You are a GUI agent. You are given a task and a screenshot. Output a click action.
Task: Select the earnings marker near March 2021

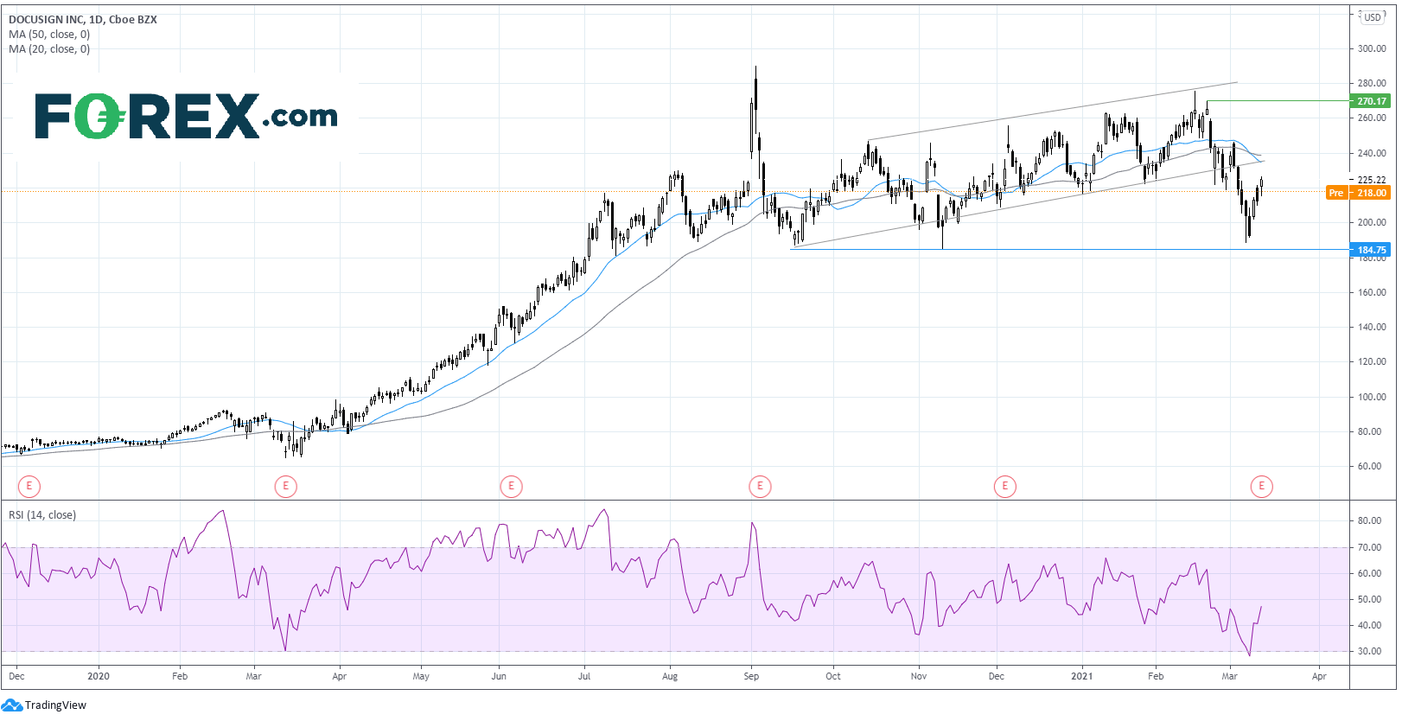(1261, 486)
